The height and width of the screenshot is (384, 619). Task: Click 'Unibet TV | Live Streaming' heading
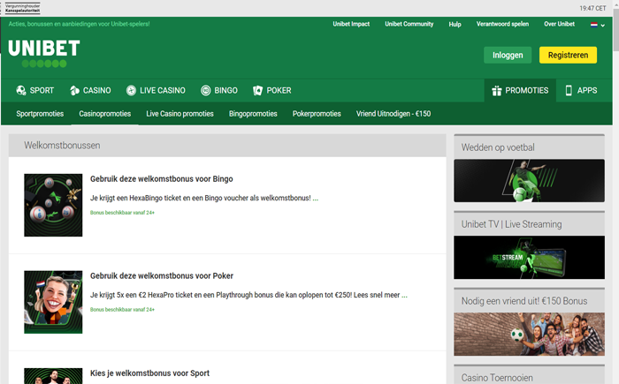(511, 224)
